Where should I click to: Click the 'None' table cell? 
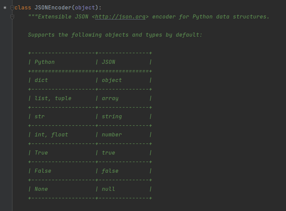point(41,189)
